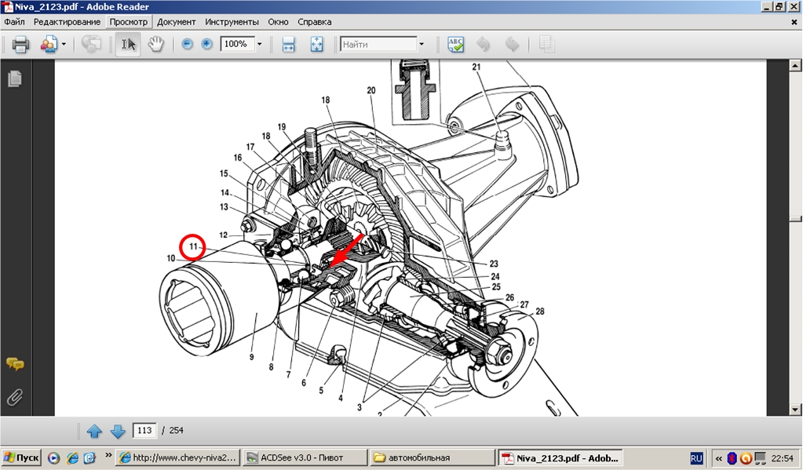Open the Find options dropdown arrow
The height and width of the screenshot is (470, 803).
422,45
